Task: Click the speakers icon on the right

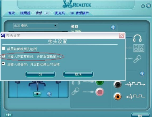Action: pyautogui.click(x=139, y=48)
